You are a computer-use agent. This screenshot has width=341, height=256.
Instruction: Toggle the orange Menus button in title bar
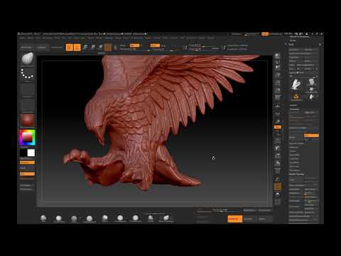(x=265, y=34)
